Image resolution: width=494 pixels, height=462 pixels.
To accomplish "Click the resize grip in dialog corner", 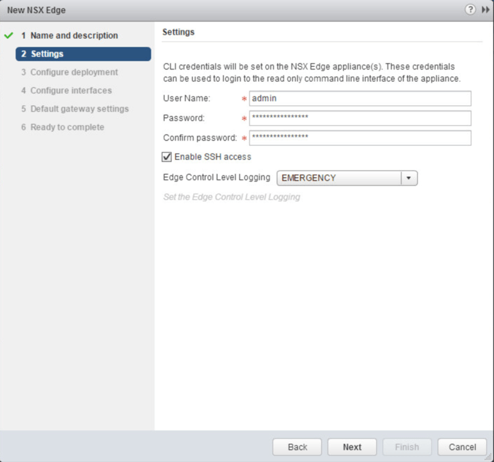I will tap(489, 457).
